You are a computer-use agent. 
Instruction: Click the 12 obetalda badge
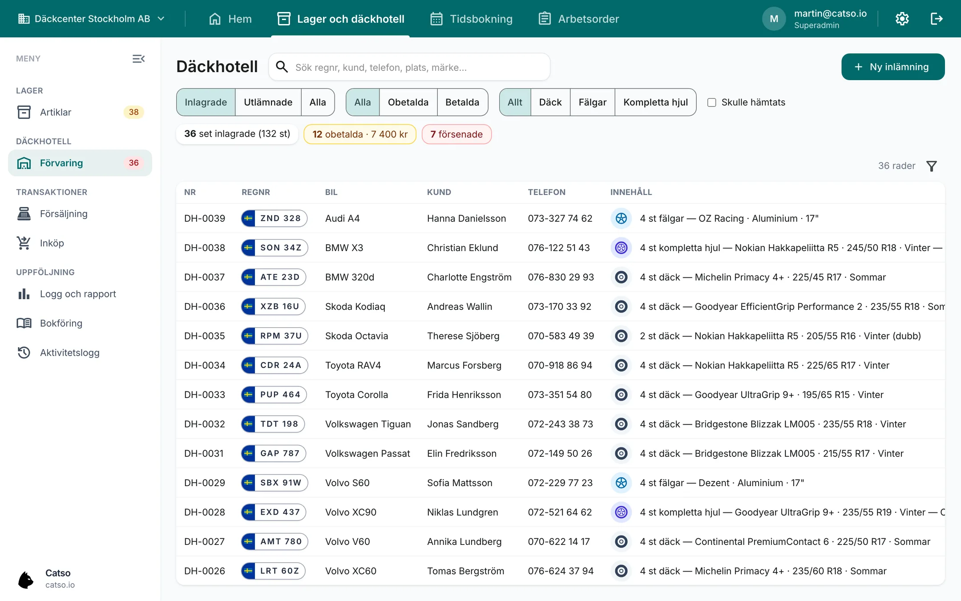point(359,134)
